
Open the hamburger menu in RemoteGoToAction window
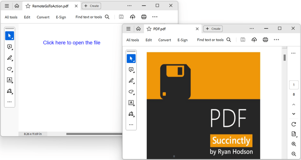pyautogui.click(x=7, y=6)
